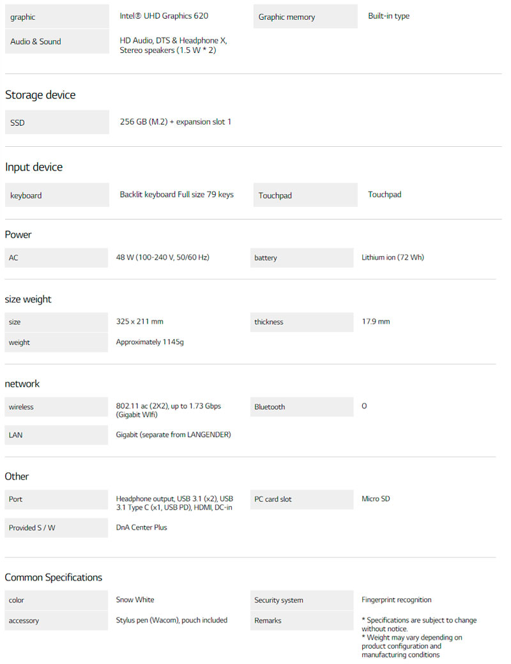Select the "PC card slot" label cell
Image resolution: width=511 pixels, height=664 pixels.
[x=301, y=499]
